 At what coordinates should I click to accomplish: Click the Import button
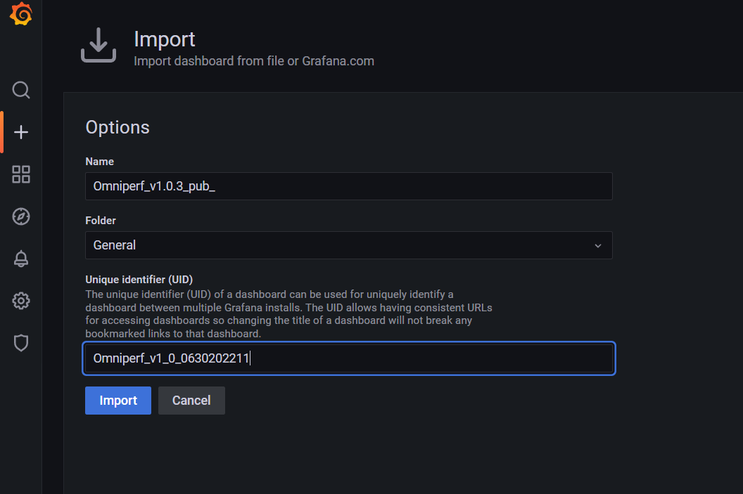pyautogui.click(x=118, y=401)
